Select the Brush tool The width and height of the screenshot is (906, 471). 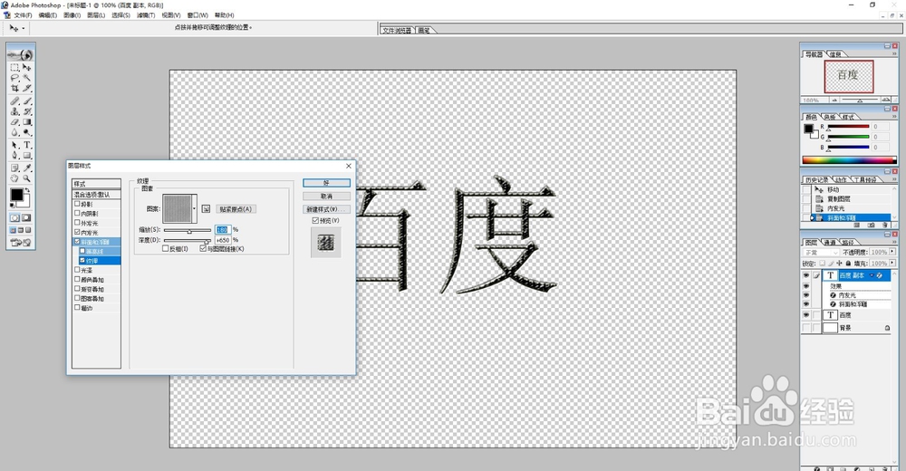26,101
